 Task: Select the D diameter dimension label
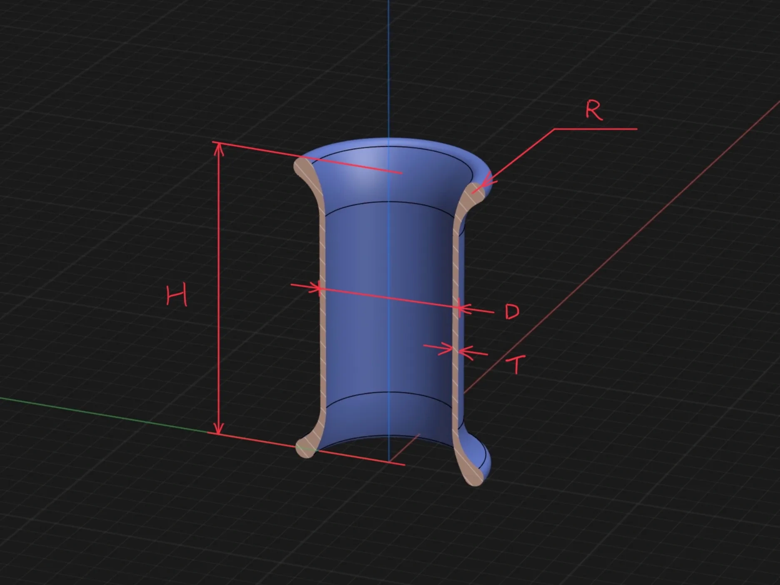tap(513, 312)
